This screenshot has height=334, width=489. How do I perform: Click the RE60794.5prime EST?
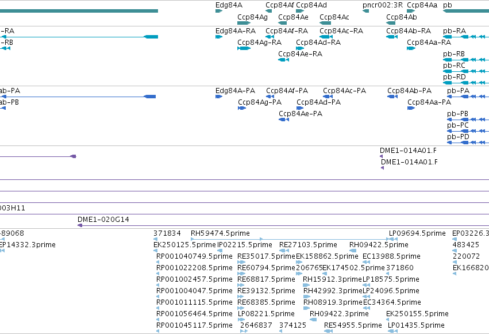241,274
